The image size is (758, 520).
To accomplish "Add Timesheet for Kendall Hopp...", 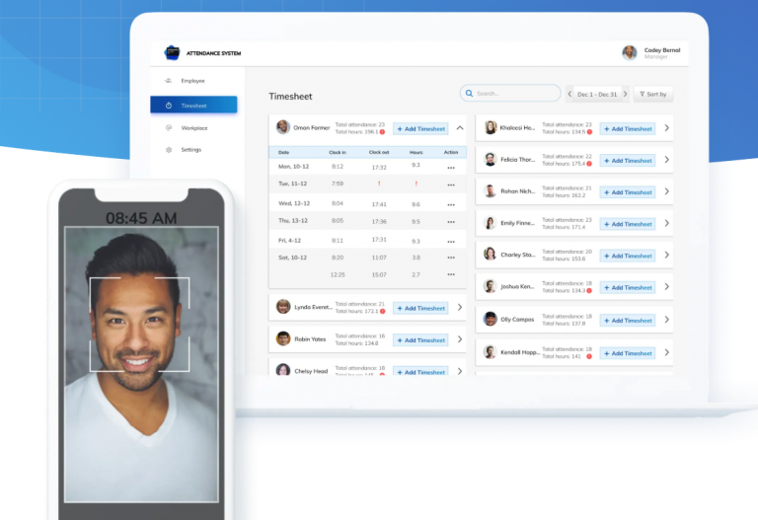I will click(x=628, y=353).
